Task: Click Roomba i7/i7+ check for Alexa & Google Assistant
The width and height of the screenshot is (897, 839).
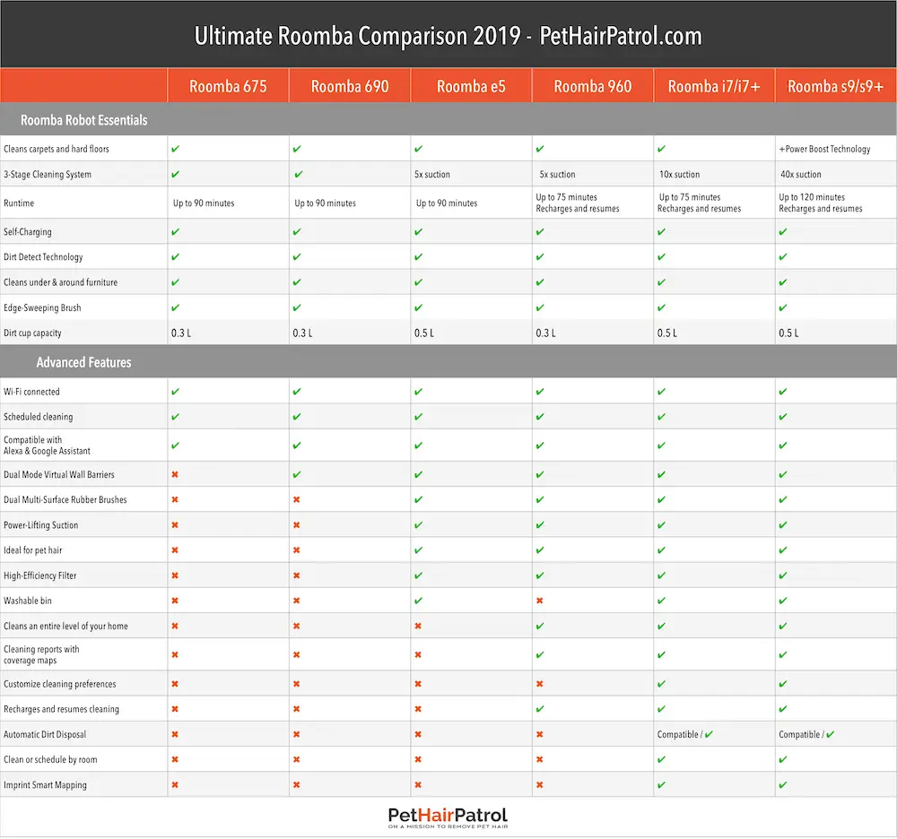Action: pos(661,445)
